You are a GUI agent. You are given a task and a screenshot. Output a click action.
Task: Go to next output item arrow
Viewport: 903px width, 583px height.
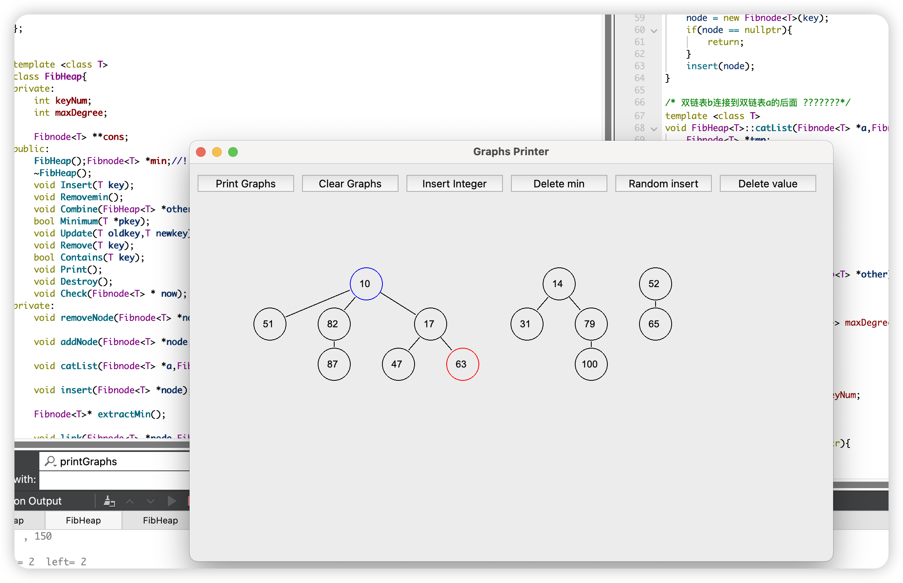(x=151, y=501)
